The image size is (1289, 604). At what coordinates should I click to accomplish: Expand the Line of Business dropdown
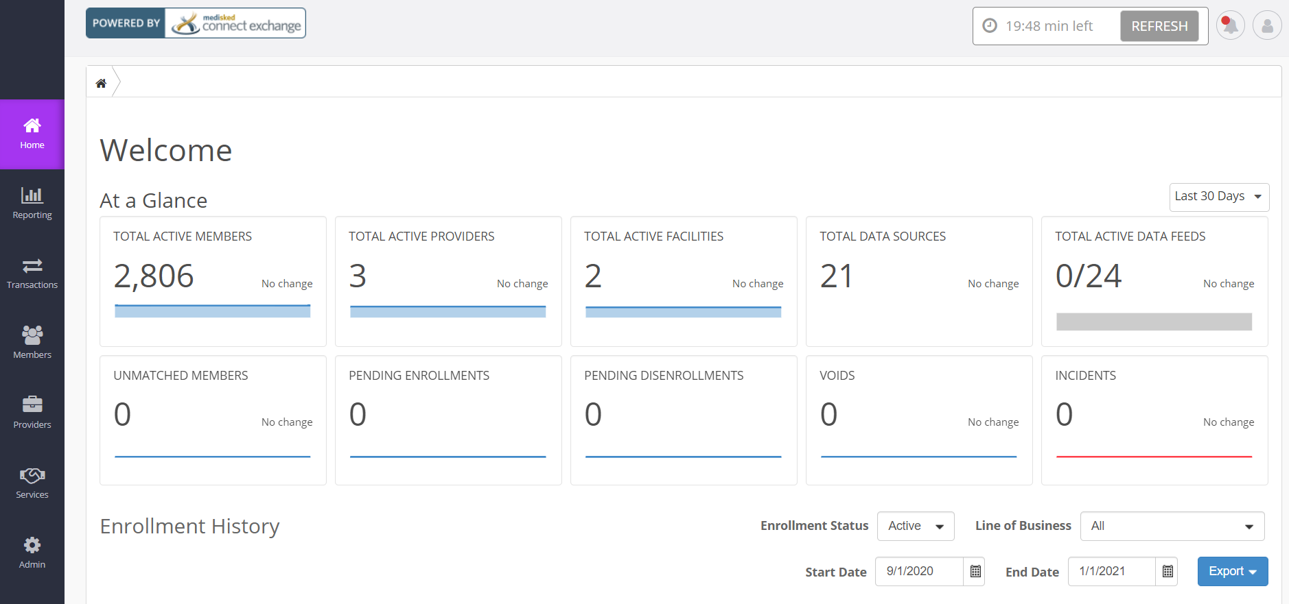1172,526
